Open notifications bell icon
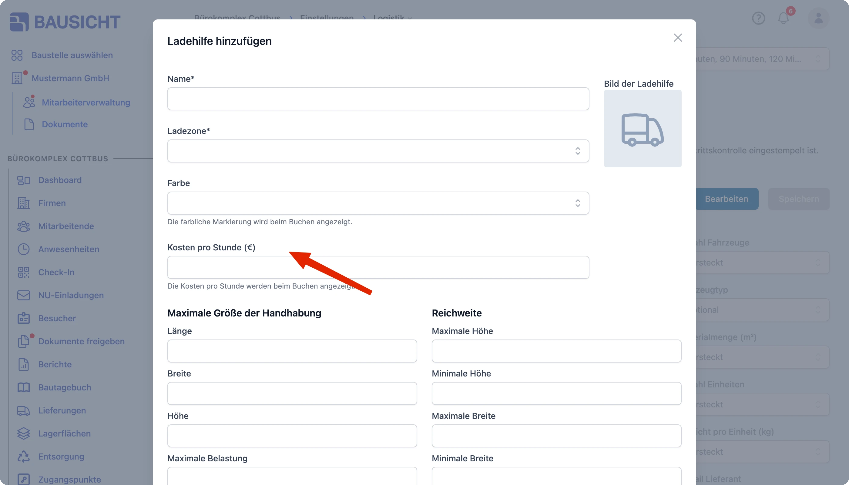The image size is (849, 485). [x=784, y=18]
